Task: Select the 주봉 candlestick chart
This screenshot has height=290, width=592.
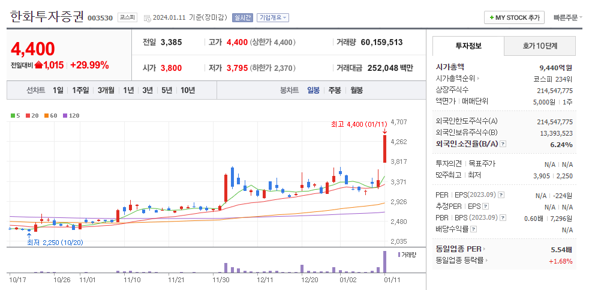Action: (x=335, y=91)
